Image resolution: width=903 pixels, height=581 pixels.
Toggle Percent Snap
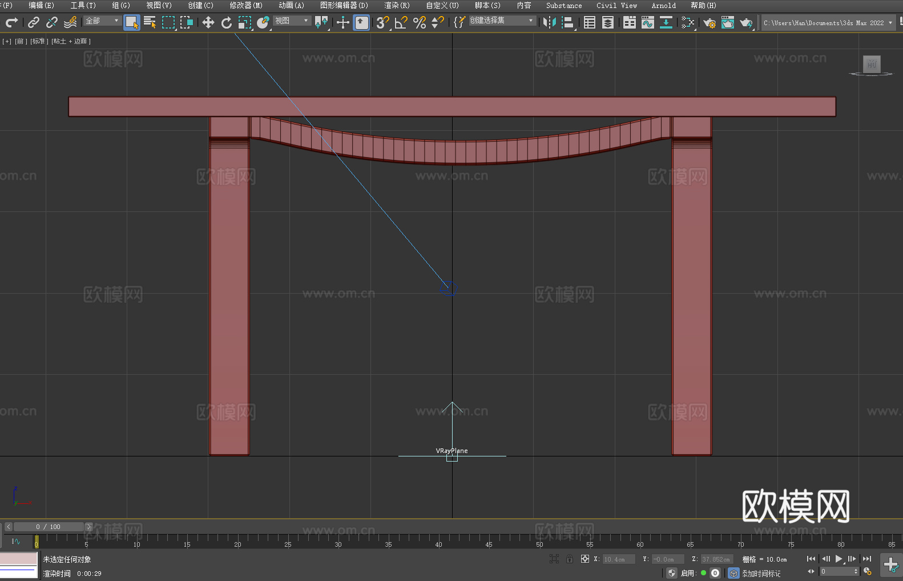420,22
